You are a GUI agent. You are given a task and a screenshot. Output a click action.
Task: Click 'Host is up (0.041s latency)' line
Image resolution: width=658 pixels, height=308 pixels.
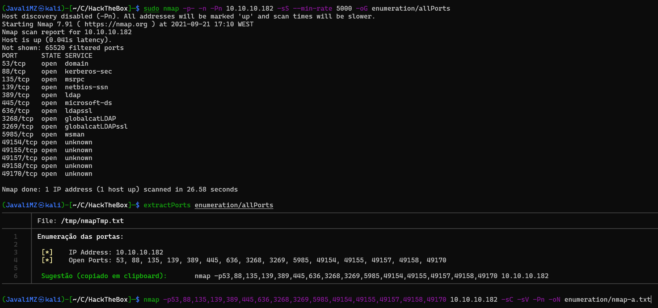(x=57, y=40)
